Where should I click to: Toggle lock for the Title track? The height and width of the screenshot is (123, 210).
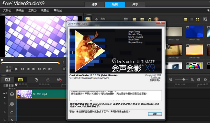[x=5, y=112]
